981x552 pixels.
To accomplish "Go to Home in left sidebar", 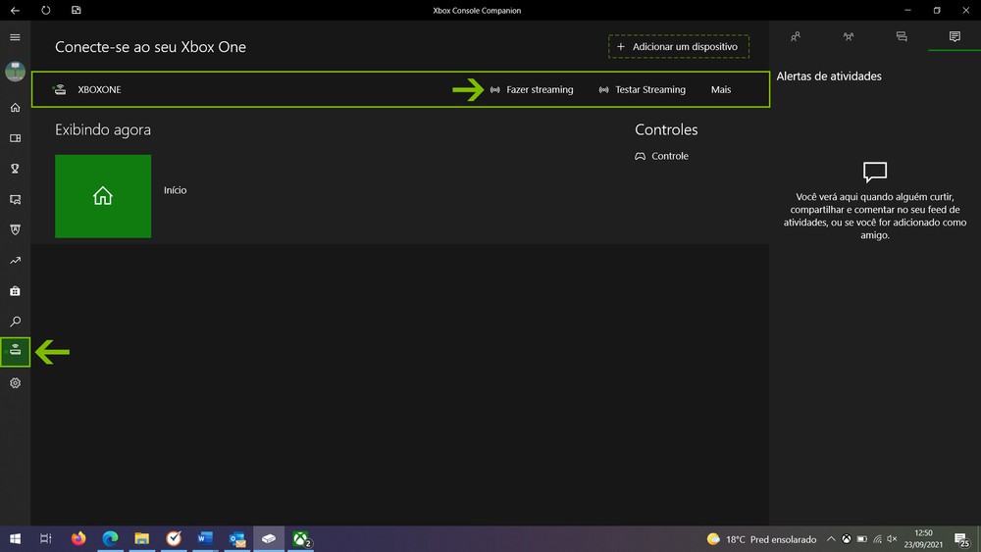I will pyautogui.click(x=15, y=108).
